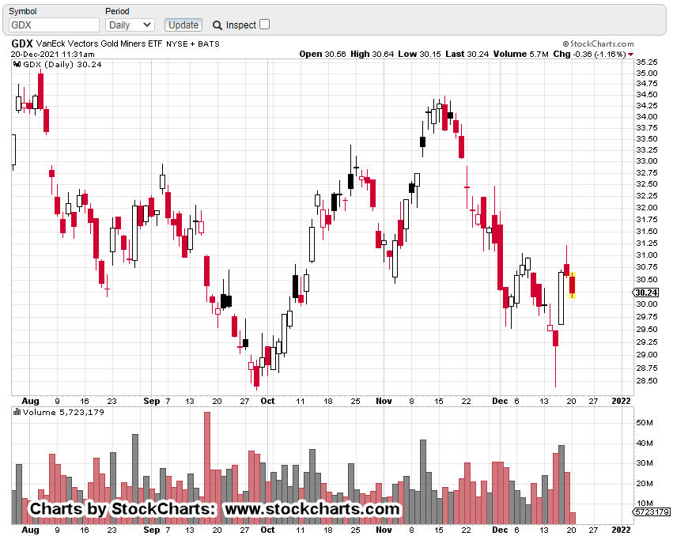Viewport: 673px width, 536px height.
Task: Click the Period label above the dropdown
Action: coord(117,11)
